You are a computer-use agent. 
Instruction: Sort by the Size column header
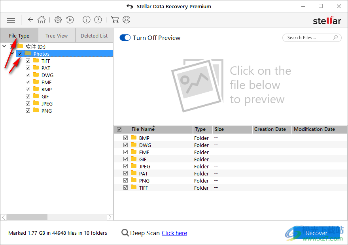click(232, 129)
